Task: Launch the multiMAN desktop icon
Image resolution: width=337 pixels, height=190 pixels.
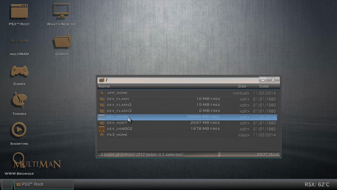Action: tap(19, 41)
